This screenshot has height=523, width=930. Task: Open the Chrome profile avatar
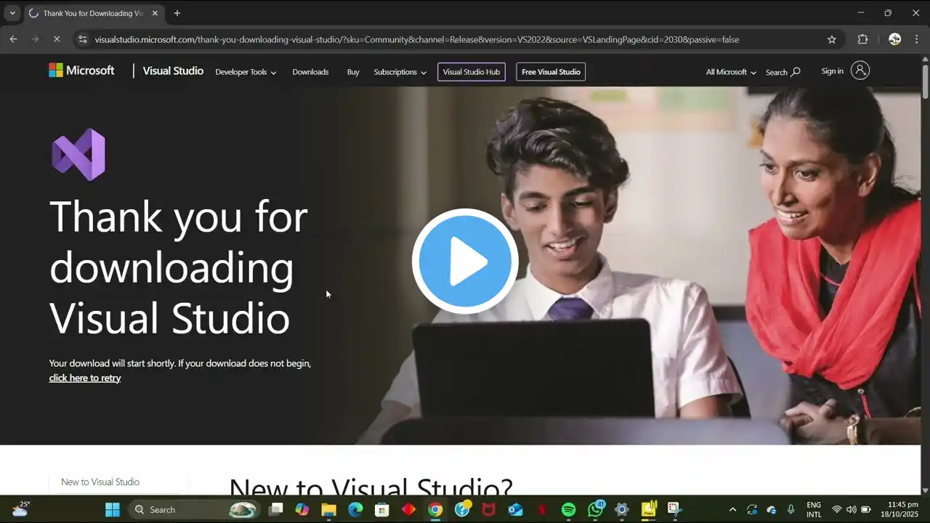pyautogui.click(x=895, y=39)
